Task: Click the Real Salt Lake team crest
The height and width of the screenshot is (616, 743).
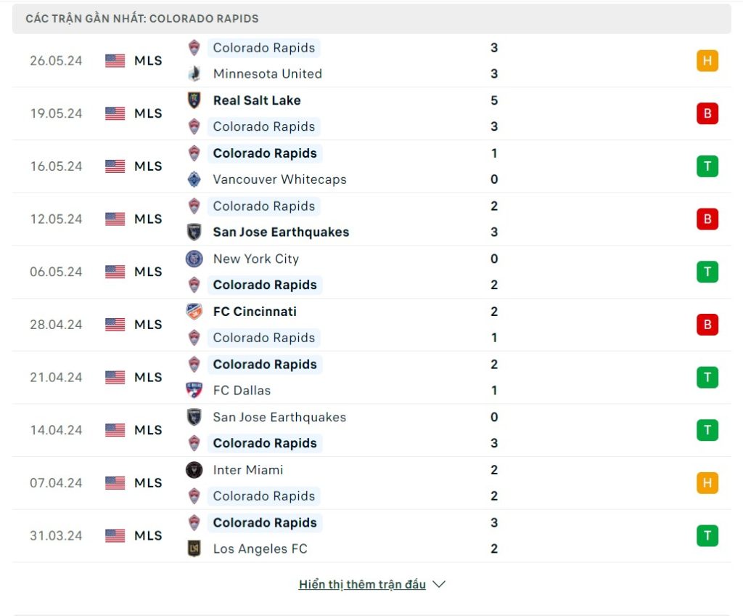Action: click(x=194, y=100)
